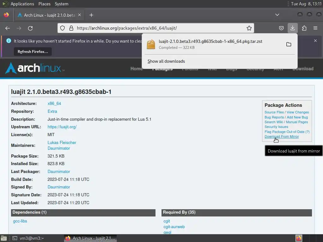
Task: Click the Firefox forward arrow button
Action: click(x=19, y=28)
